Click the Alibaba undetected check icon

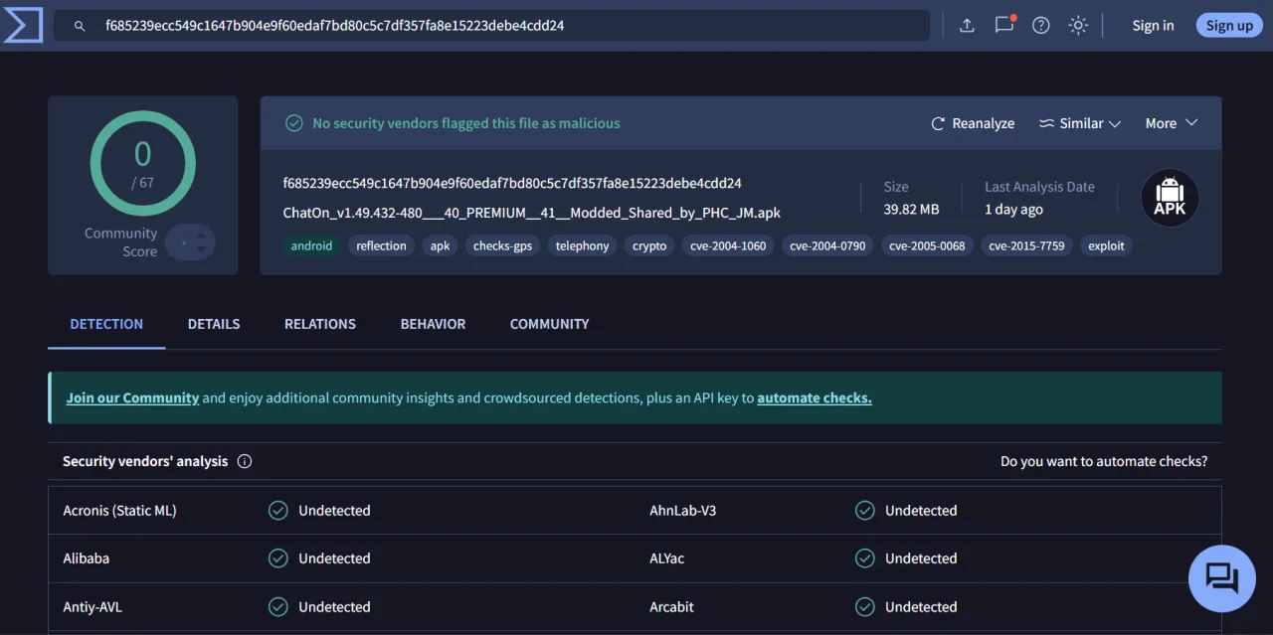278,558
